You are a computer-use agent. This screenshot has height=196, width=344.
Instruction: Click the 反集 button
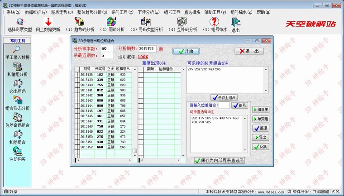point(260,146)
